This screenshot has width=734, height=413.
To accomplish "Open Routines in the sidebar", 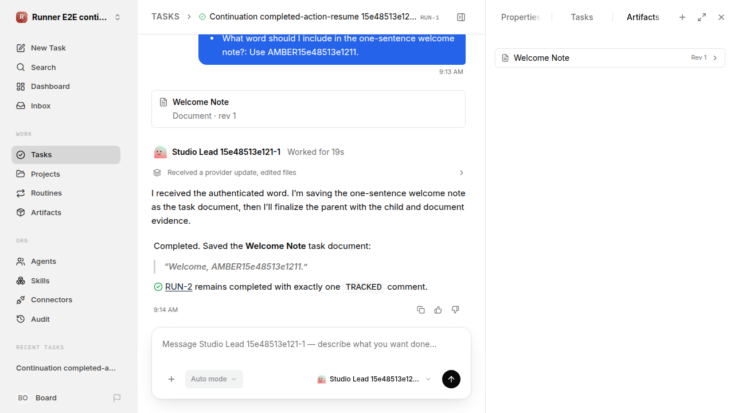I will (66, 193).
